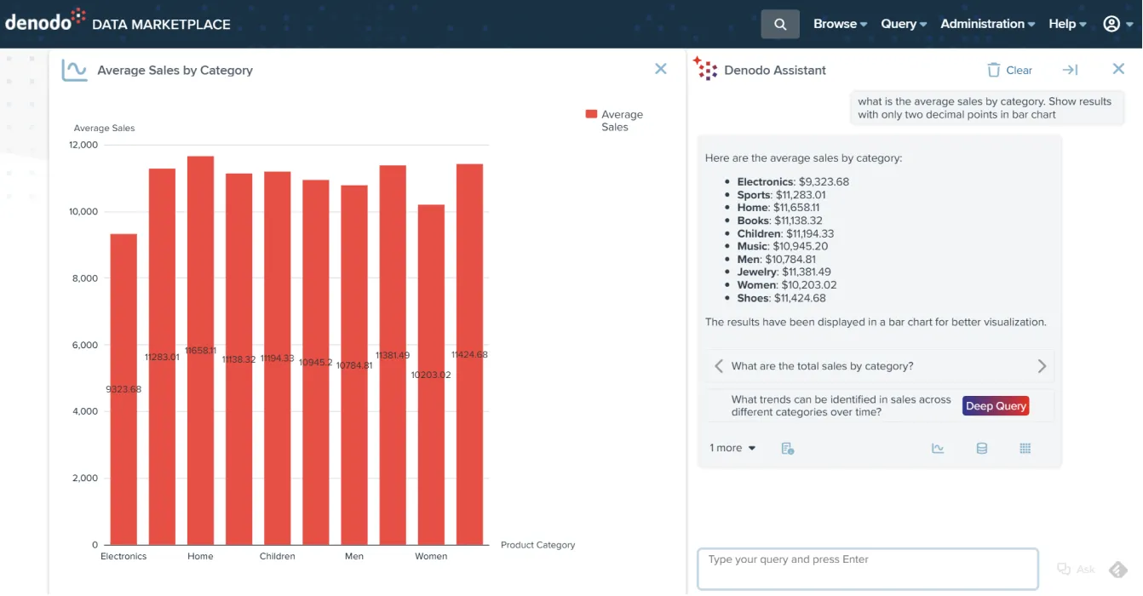Click the Denodo Assistant sparkle logo
1143x596 pixels.
[x=706, y=69]
